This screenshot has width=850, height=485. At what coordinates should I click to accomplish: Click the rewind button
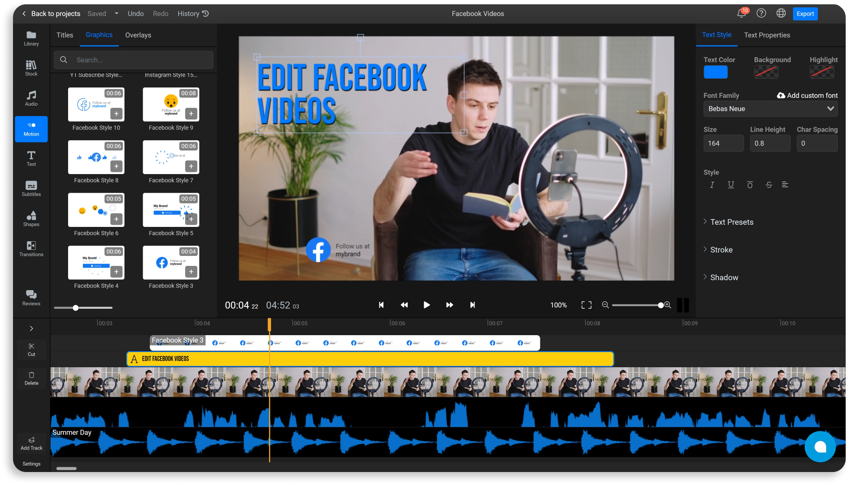[x=404, y=305]
